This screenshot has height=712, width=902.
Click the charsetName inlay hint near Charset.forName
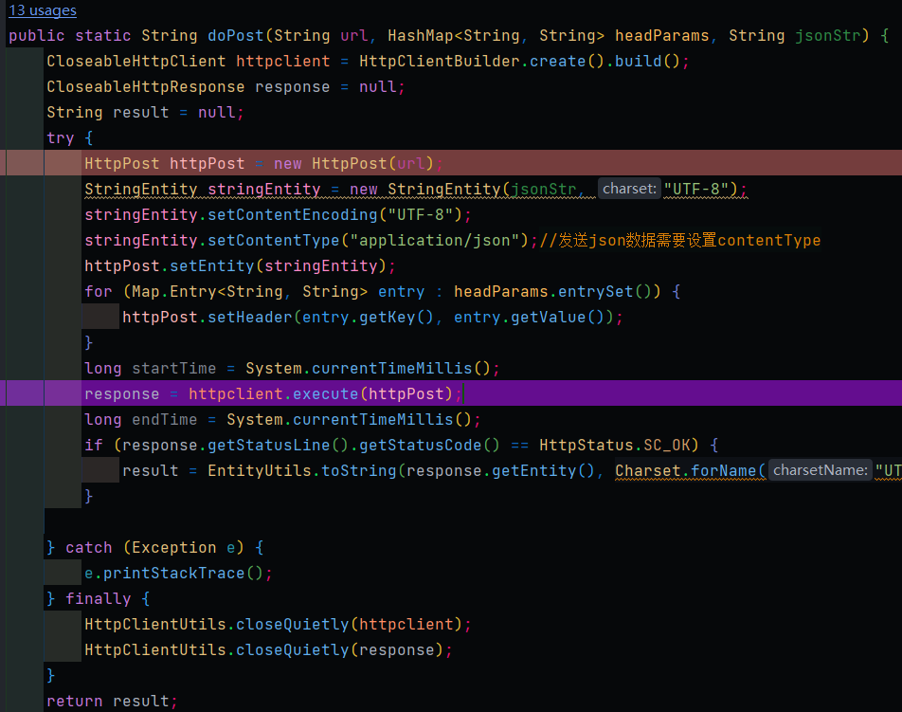[819, 469]
